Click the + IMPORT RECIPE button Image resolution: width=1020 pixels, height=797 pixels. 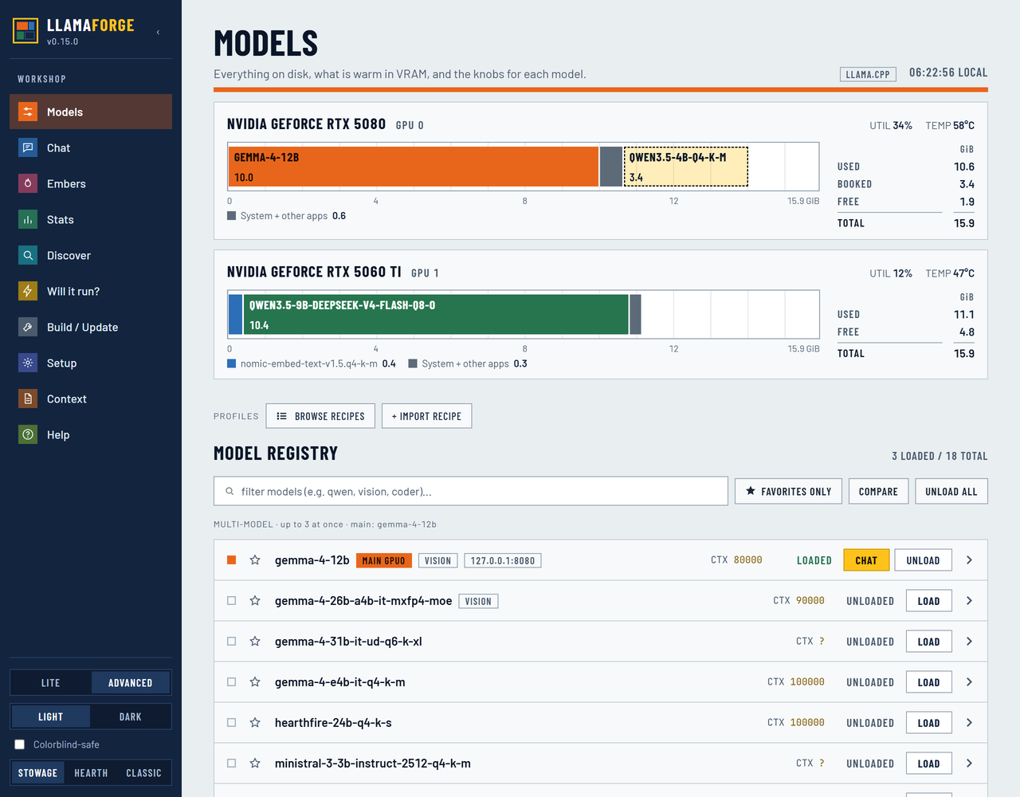tap(426, 416)
